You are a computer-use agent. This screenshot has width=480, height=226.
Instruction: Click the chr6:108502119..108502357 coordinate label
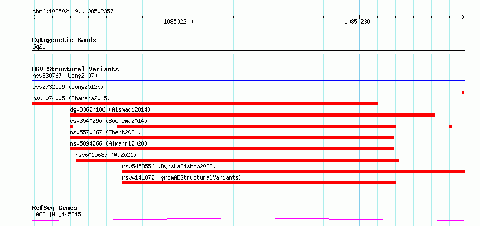pos(73,12)
